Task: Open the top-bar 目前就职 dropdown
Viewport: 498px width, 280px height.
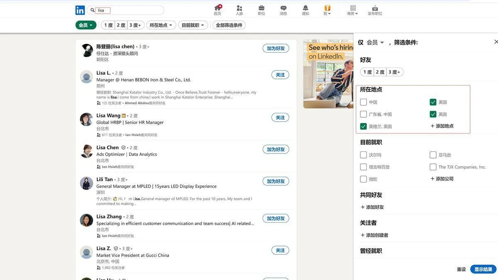Action: tap(193, 25)
